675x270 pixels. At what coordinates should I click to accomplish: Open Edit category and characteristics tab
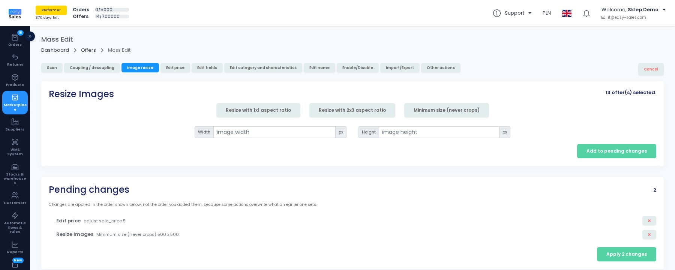pyautogui.click(x=263, y=68)
